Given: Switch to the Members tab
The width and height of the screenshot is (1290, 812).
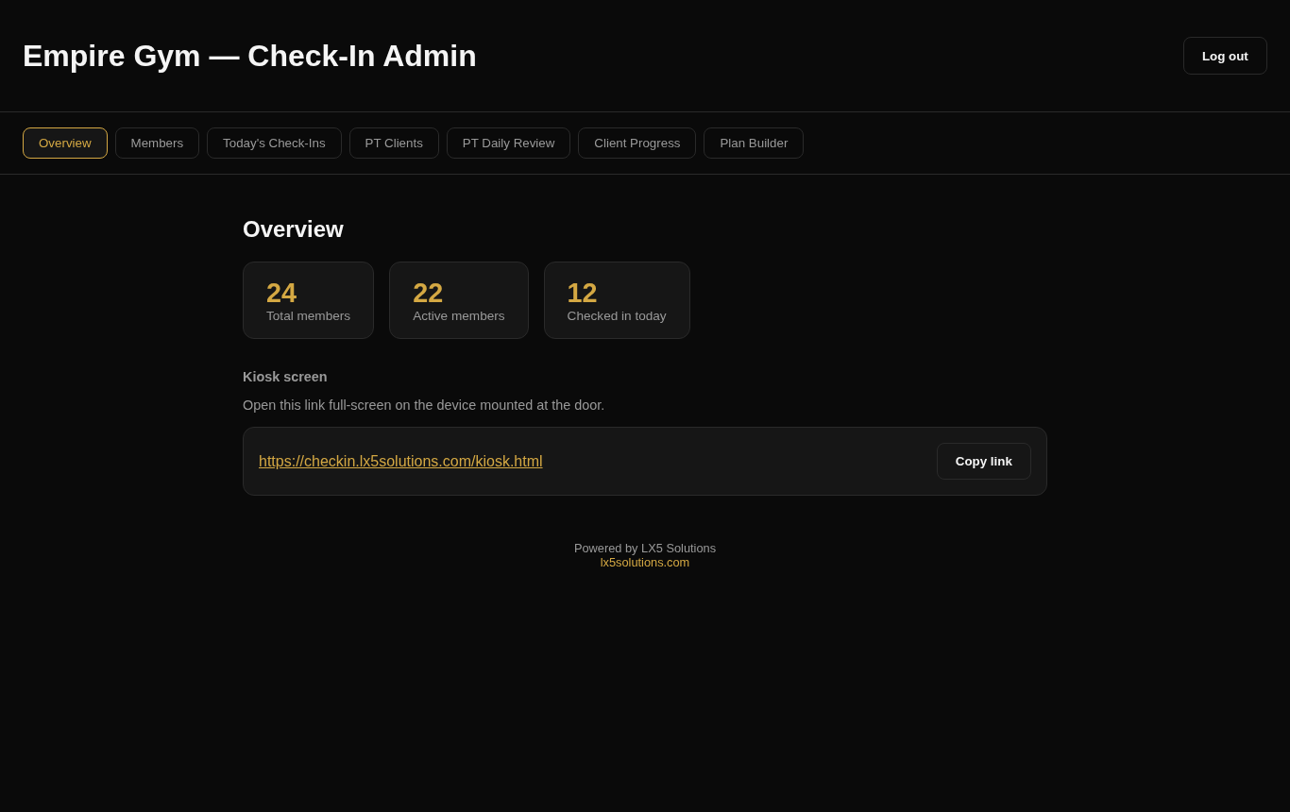Looking at the screenshot, I should [x=157, y=143].
